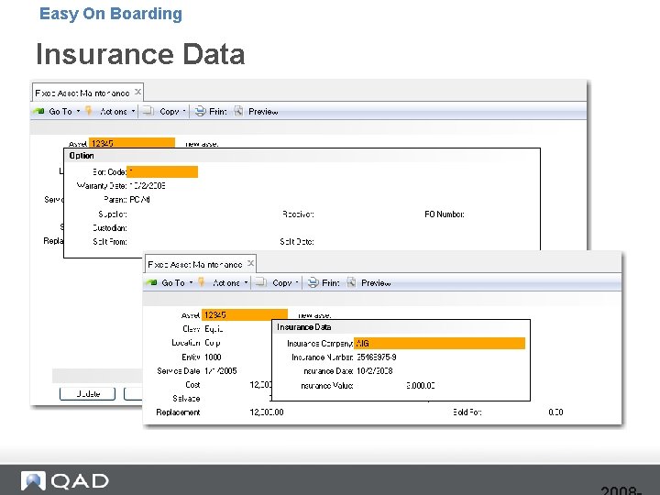This screenshot has height=495, width=660.
Task: Expand Actions dropdown arrow in front window
Action: 246,282
